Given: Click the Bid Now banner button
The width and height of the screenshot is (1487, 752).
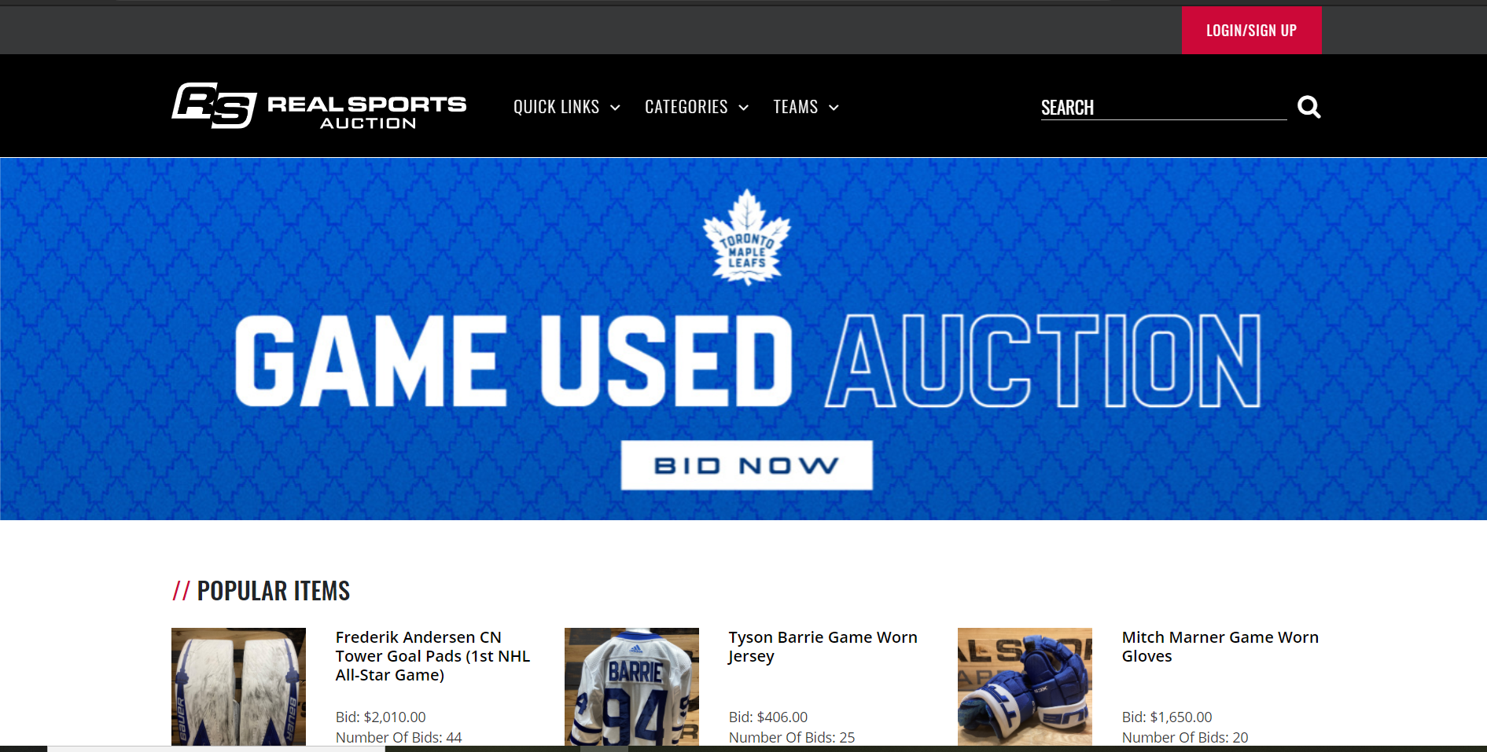Looking at the screenshot, I should pyautogui.click(x=746, y=465).
